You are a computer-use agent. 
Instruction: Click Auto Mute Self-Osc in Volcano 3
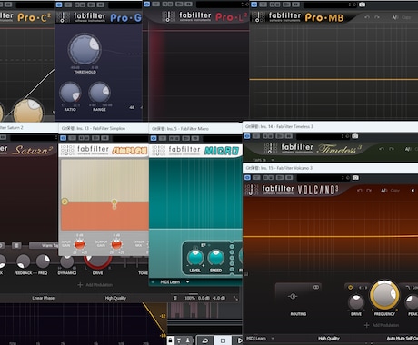click(403, 339)
